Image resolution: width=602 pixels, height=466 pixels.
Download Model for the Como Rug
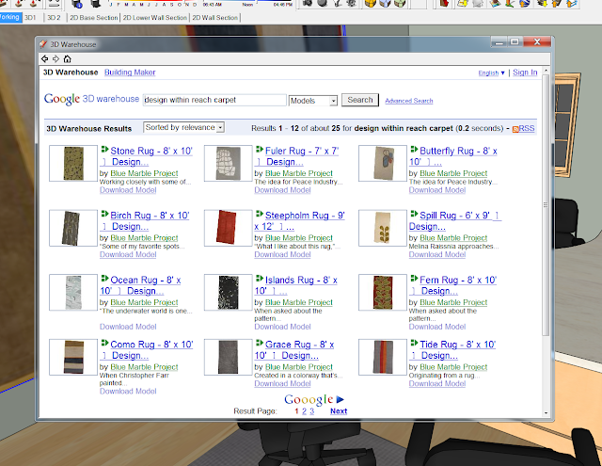[128, 392]
